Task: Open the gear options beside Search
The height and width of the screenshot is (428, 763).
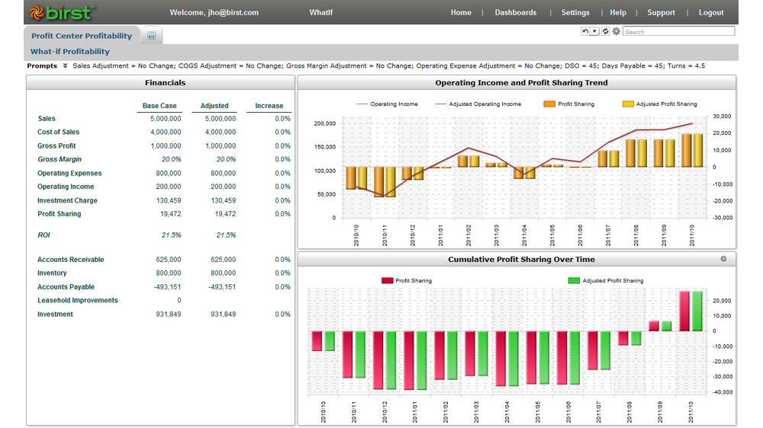Action: click(616, 31)
